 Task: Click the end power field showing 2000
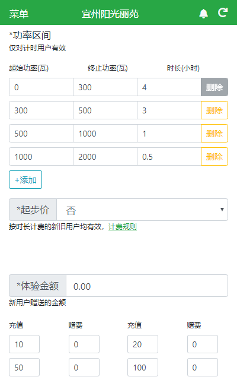(105, 157)
